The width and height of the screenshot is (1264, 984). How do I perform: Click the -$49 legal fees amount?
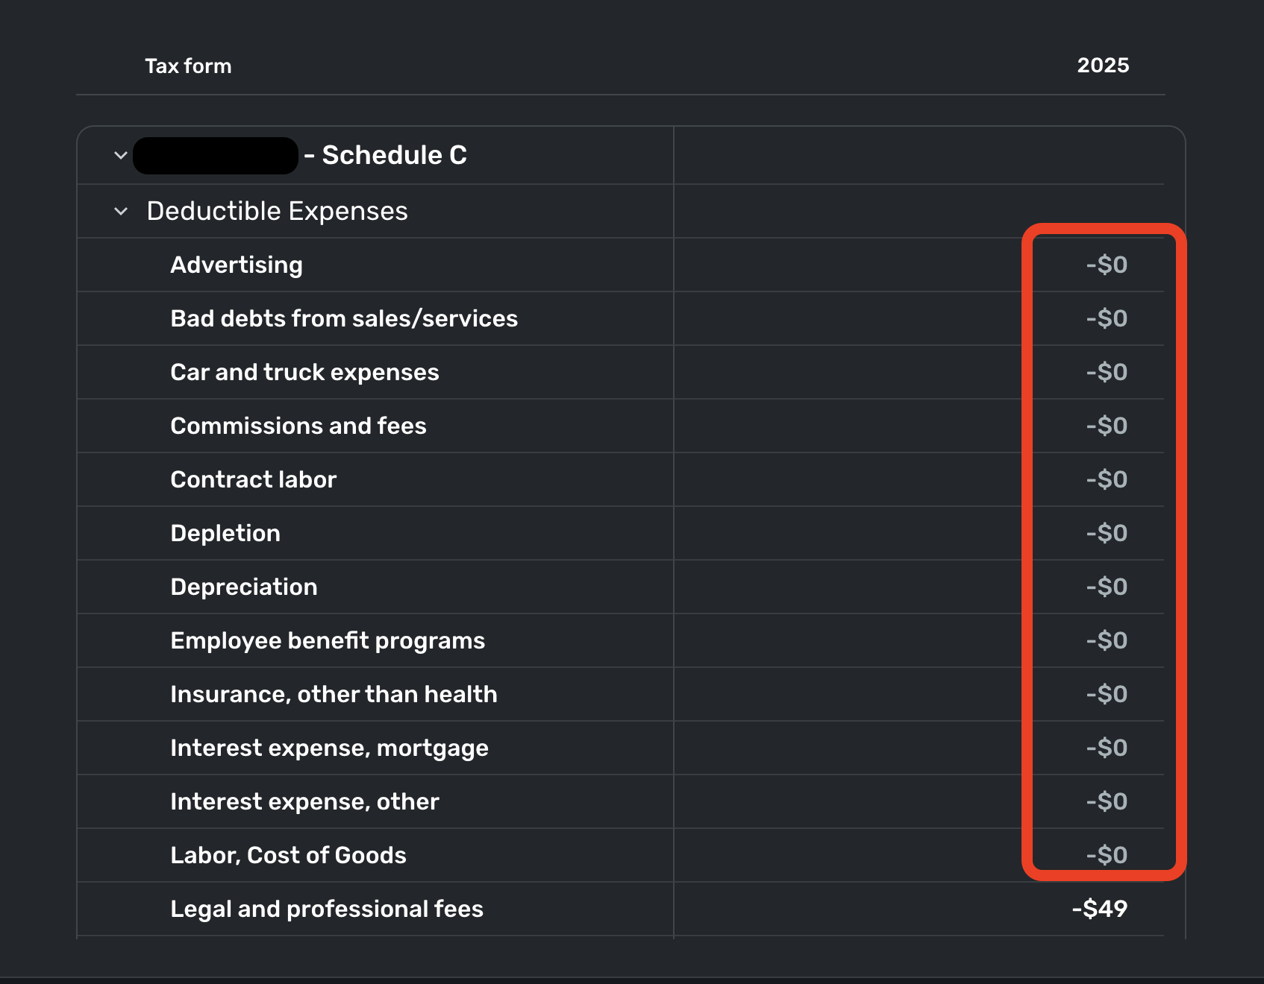1099,909
